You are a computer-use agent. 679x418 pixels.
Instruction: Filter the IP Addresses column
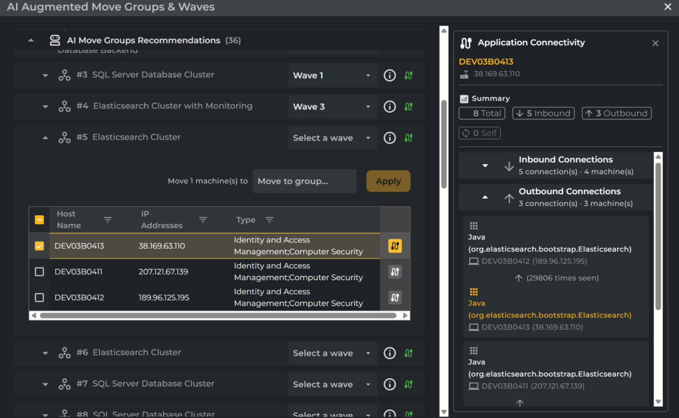(203, 219)
